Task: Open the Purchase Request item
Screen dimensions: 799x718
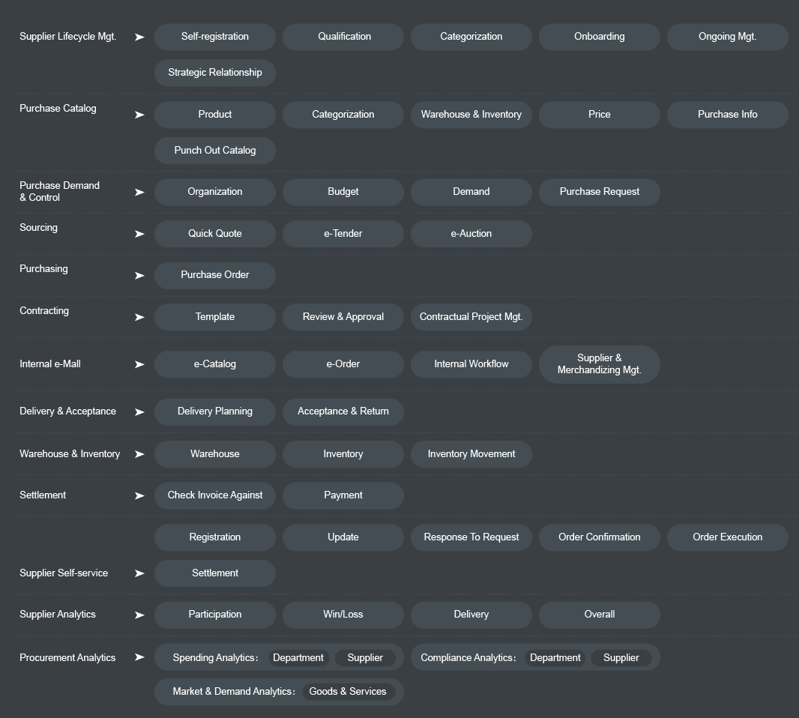Action: [x=600, y=192]
